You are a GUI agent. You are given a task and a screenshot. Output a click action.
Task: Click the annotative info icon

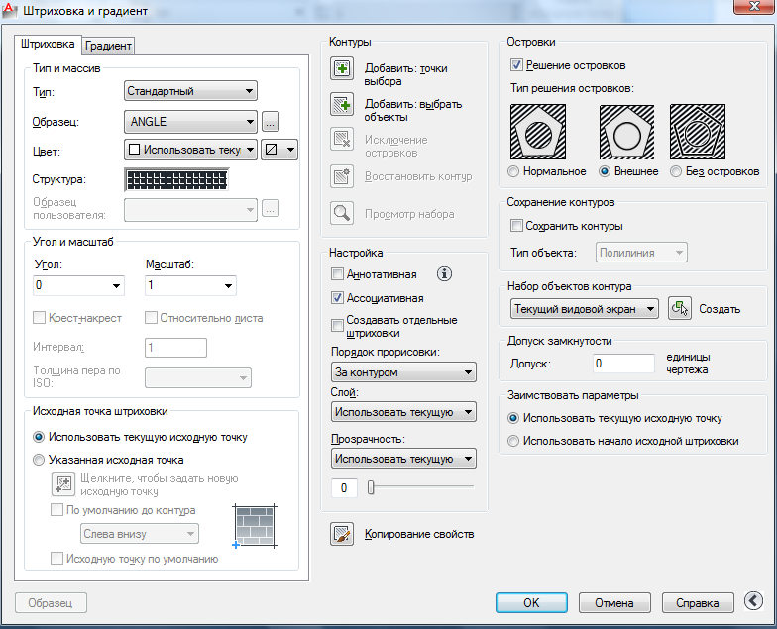pyautogui.click(x=444, y=273)
